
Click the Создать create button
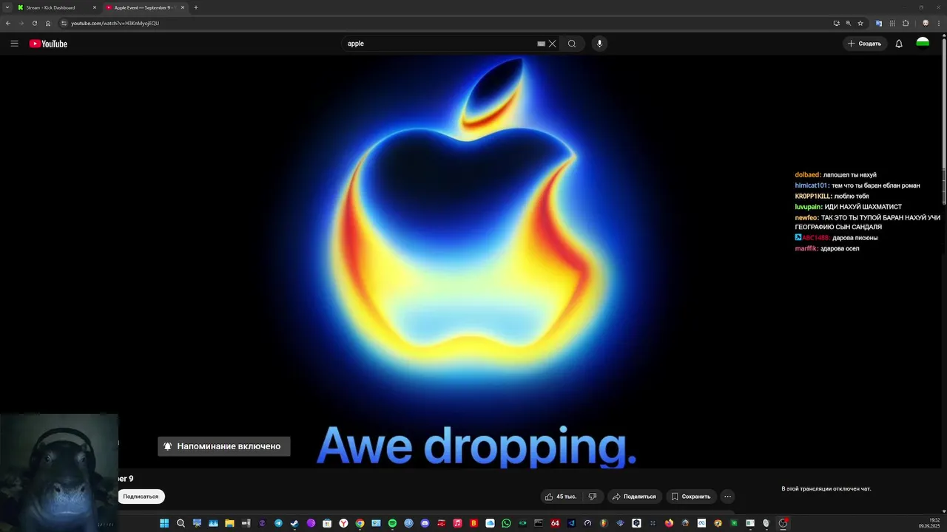864,44
